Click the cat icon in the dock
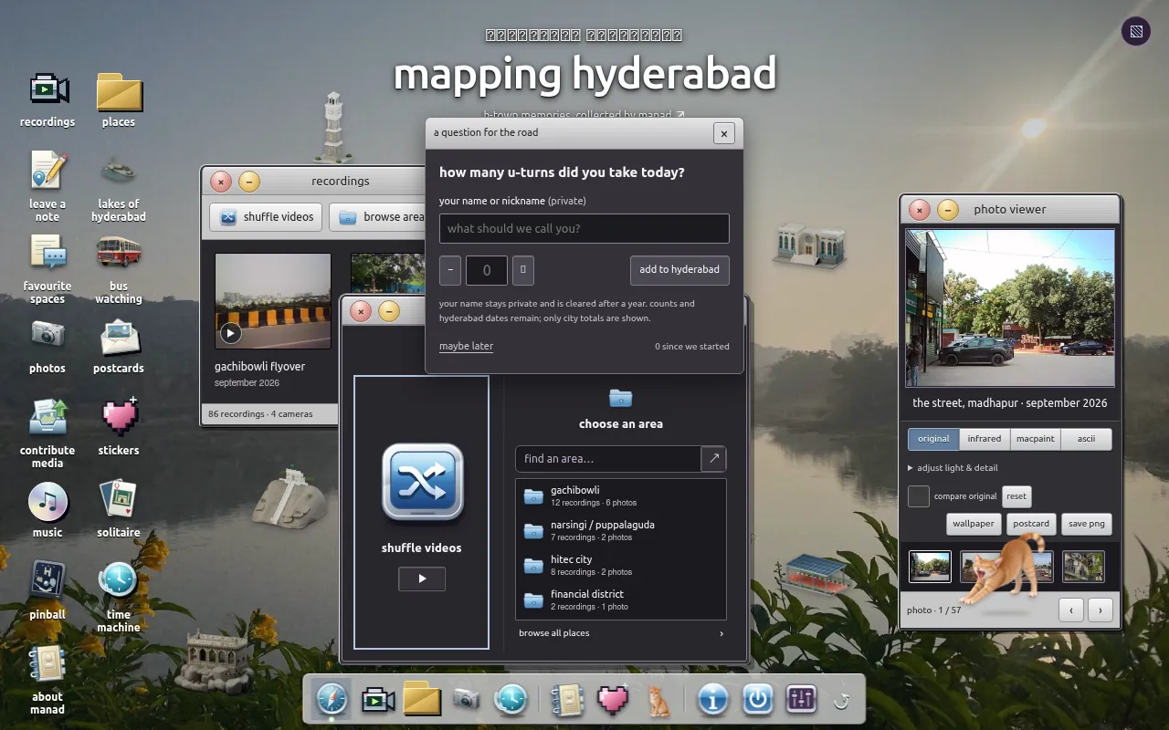The image size is (1169, 730). (x=658, y=700)
